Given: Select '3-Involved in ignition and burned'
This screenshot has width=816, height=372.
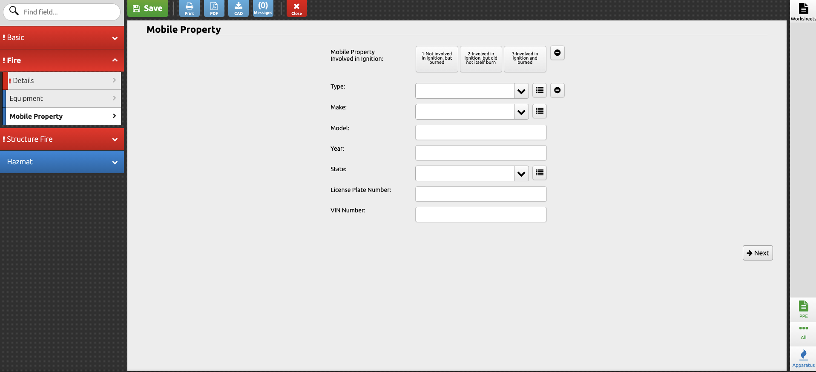Looking at the screenshot, I should (525, 59).
